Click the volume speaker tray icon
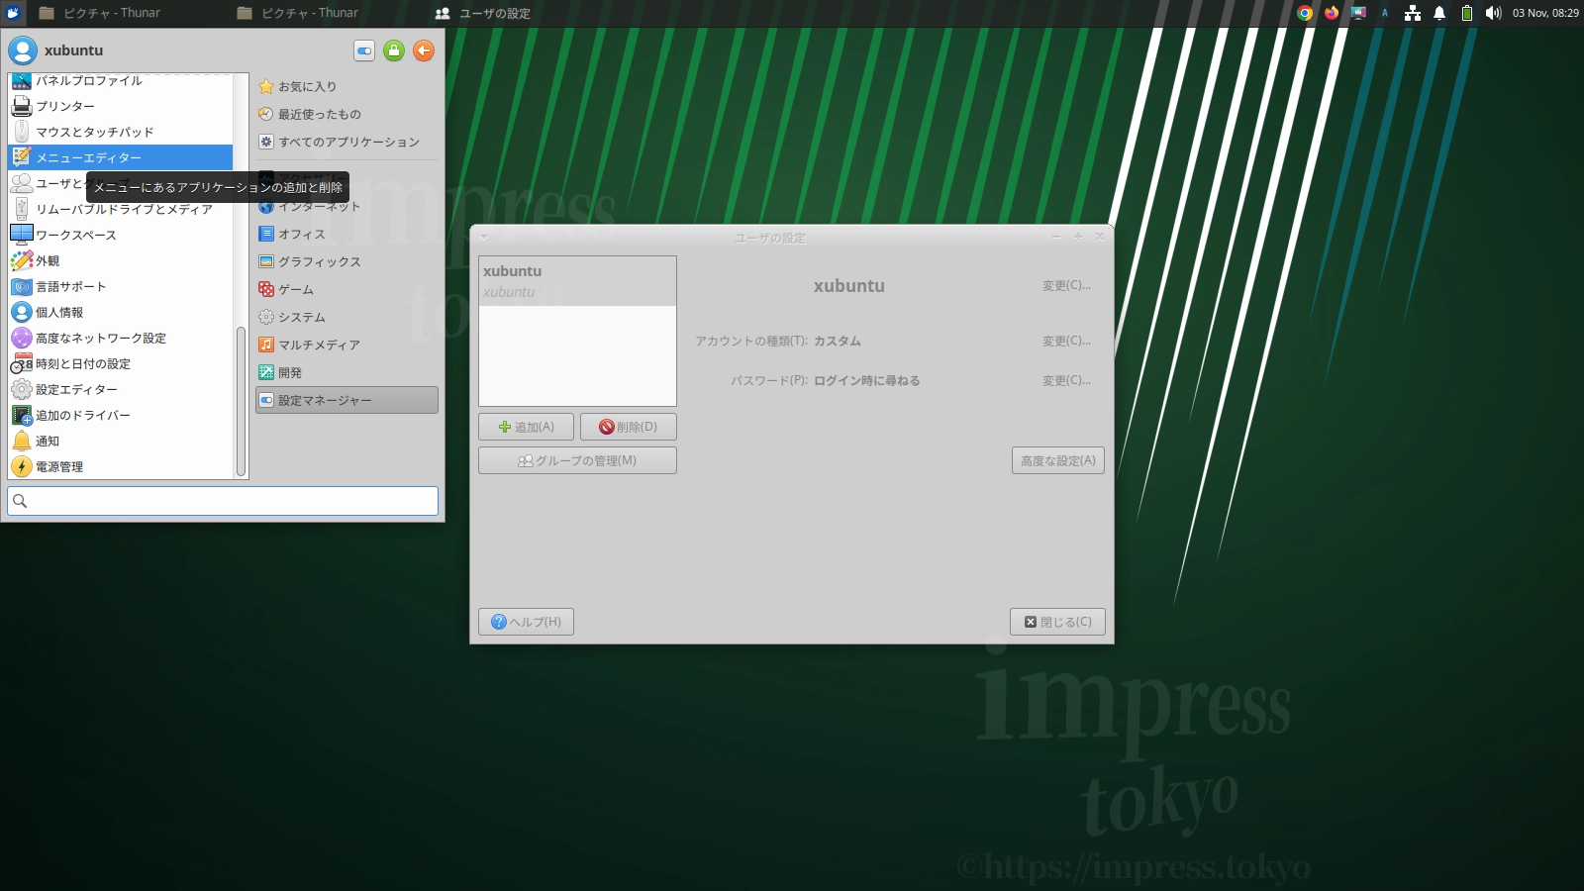Image resolution: width=1584 pixels, height=891 pixels. click(x=1493, y=13)
